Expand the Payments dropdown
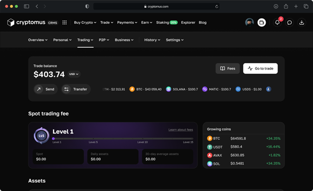The width and height of the screenshot is (313, 191). pyautogui.click(x=127, y=22)
